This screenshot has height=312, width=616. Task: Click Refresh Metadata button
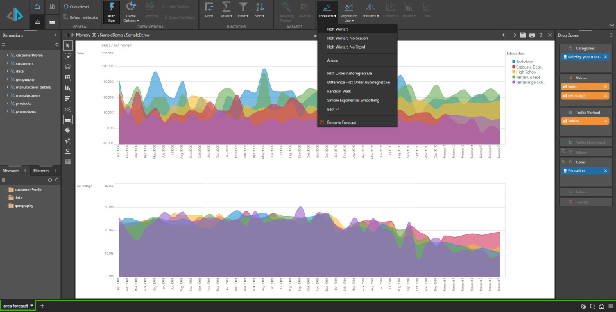(x=80, y=17)
